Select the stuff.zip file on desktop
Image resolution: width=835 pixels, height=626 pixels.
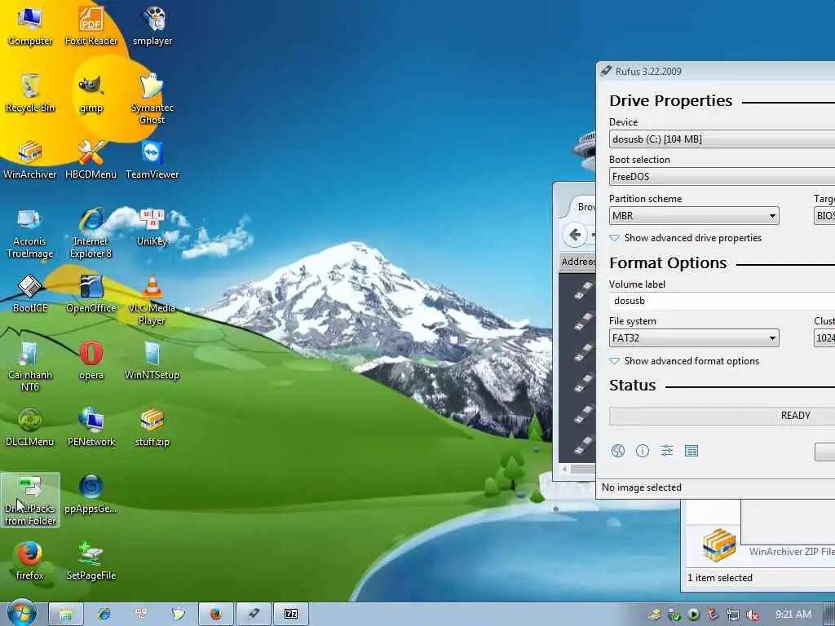click(x=152, y=427)
